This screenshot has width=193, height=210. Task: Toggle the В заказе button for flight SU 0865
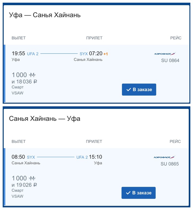(x=138, y=193)
